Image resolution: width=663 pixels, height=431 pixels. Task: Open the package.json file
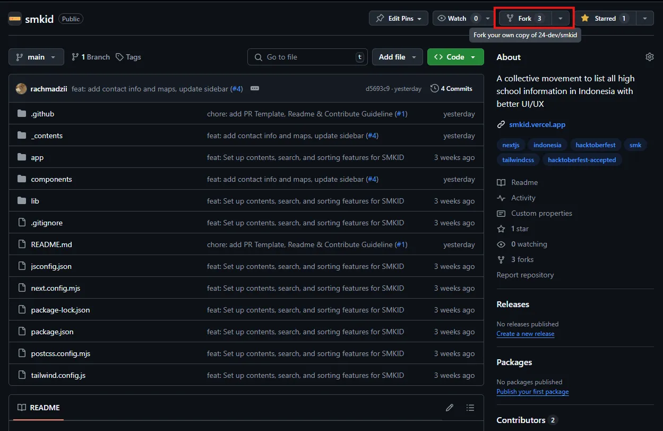coord(52,332)
